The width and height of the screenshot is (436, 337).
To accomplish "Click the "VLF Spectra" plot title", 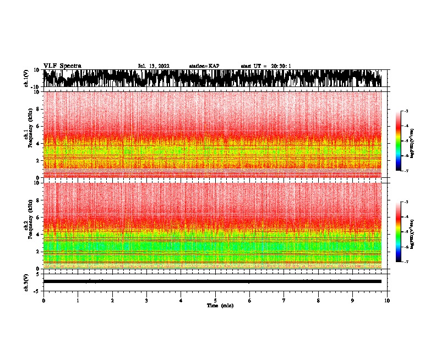I will 62,66.
